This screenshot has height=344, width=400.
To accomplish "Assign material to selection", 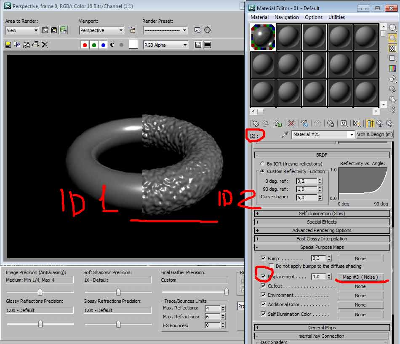I will (x=278, y=123).
